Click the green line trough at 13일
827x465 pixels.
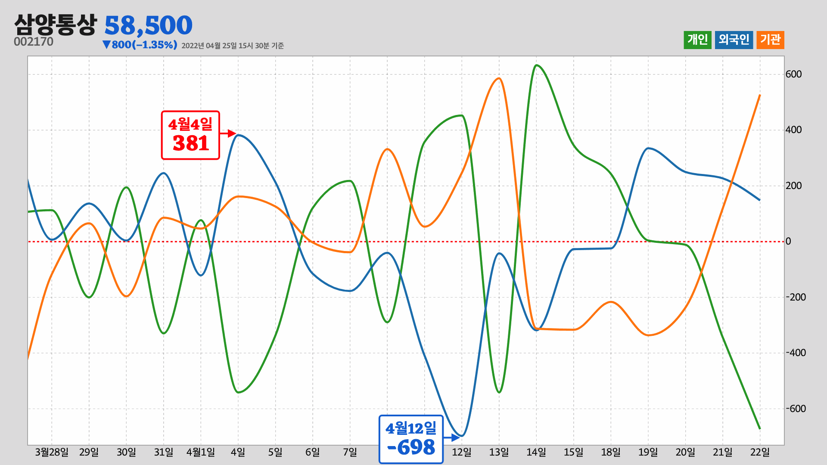[x=499, y=392]
